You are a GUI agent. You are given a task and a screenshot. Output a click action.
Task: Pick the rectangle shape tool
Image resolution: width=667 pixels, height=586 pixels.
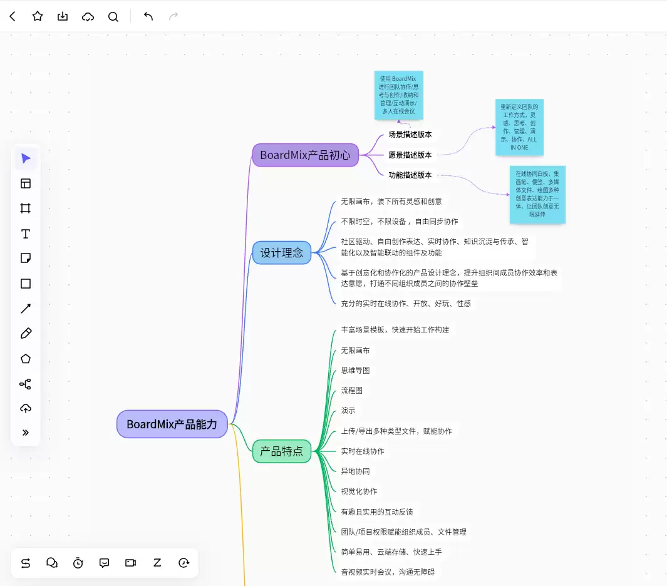[26, 284]
